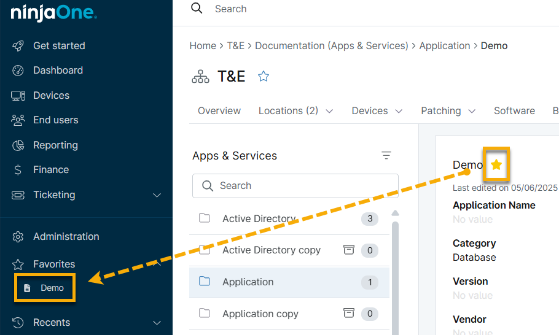The image size is (559, 335).
Task: Select the Active Directory folder
Action: click(259, 219)
